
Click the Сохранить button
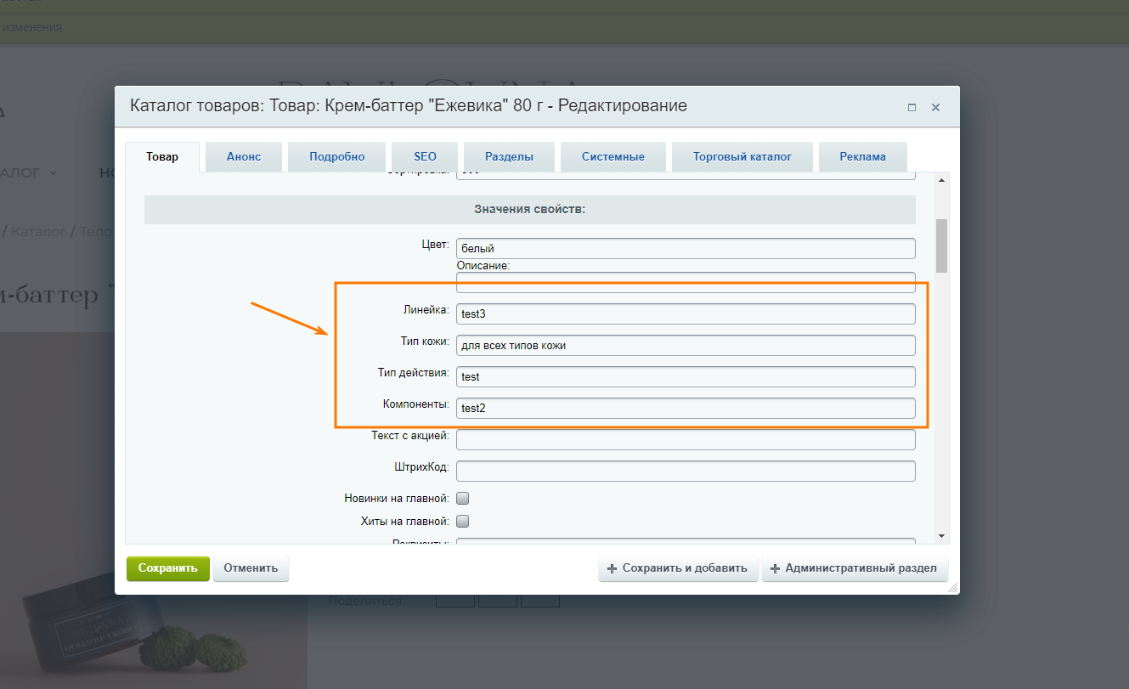tap(168, 568)
